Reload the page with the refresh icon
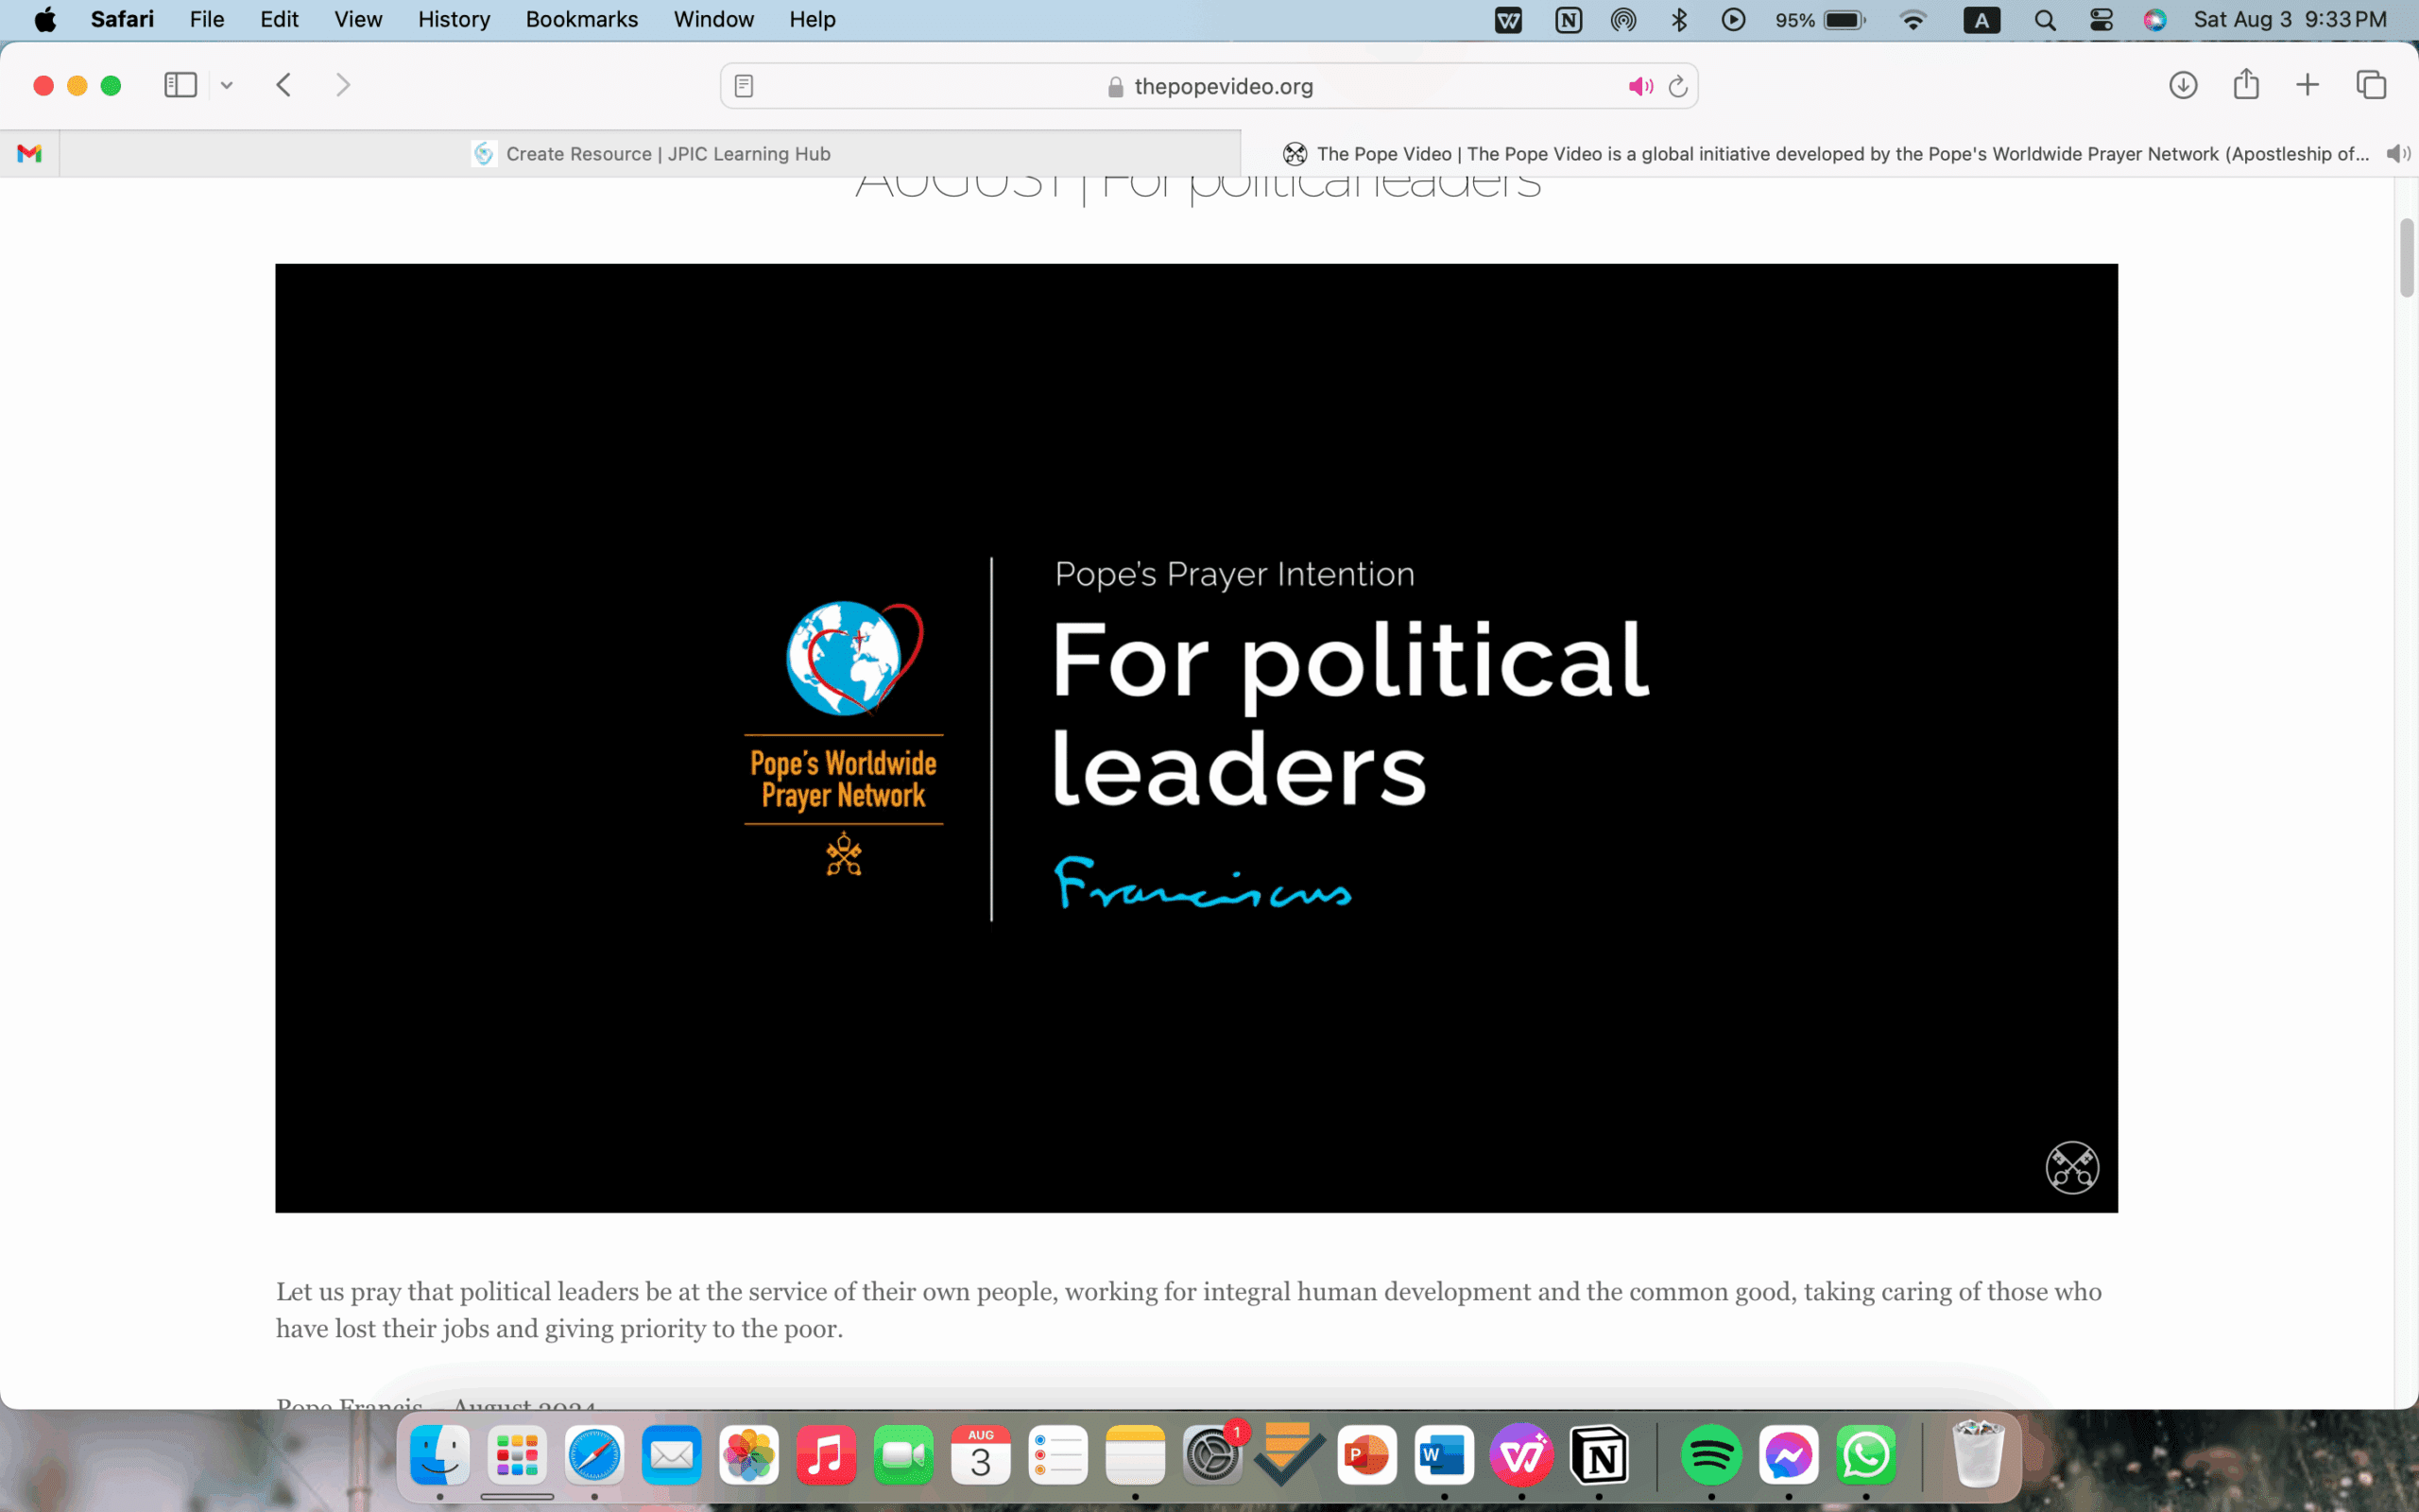Viewport: 2419px width, 1512px height. [1678, 86]
